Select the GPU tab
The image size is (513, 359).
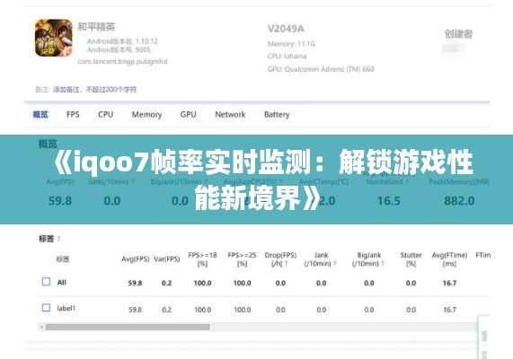click(188, 115)
